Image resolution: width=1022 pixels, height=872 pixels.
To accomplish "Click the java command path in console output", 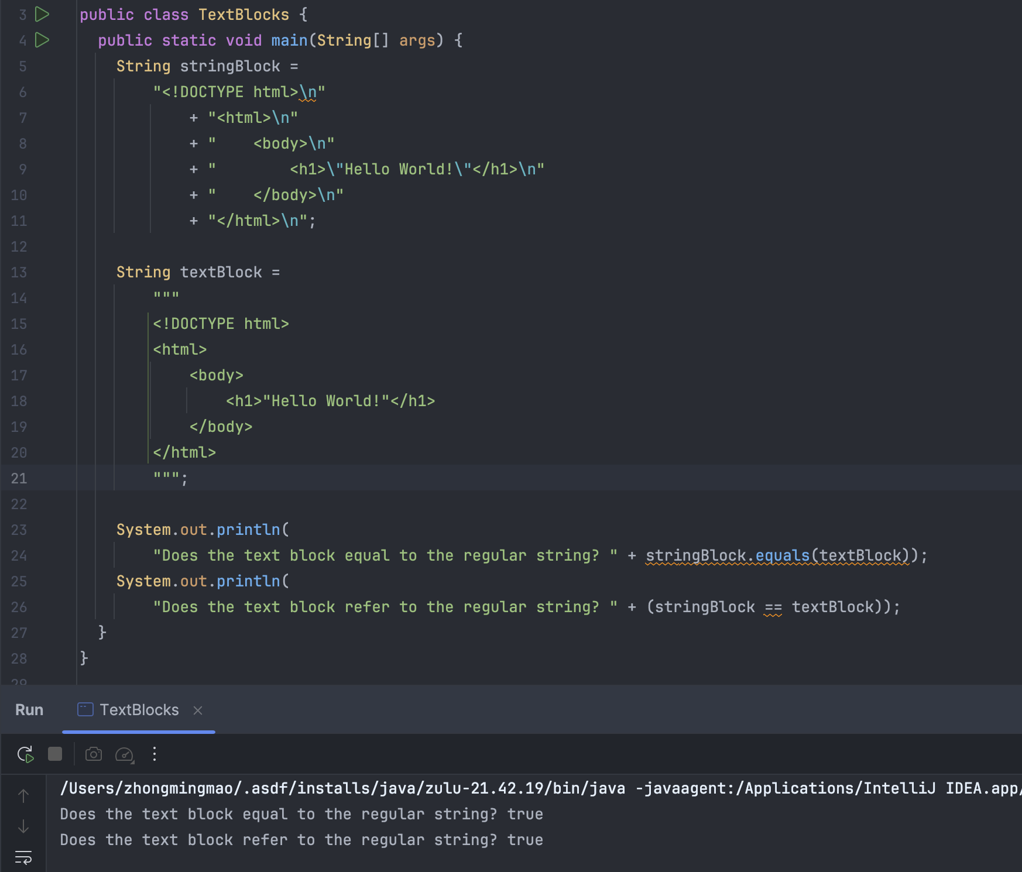I will (342, 788).
